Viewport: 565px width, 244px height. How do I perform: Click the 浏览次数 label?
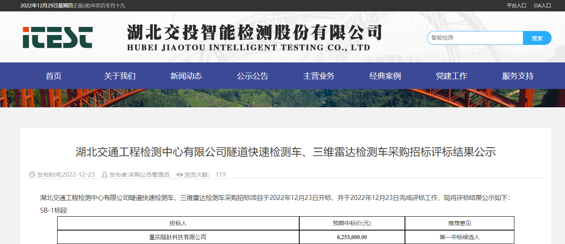[197, 175]
